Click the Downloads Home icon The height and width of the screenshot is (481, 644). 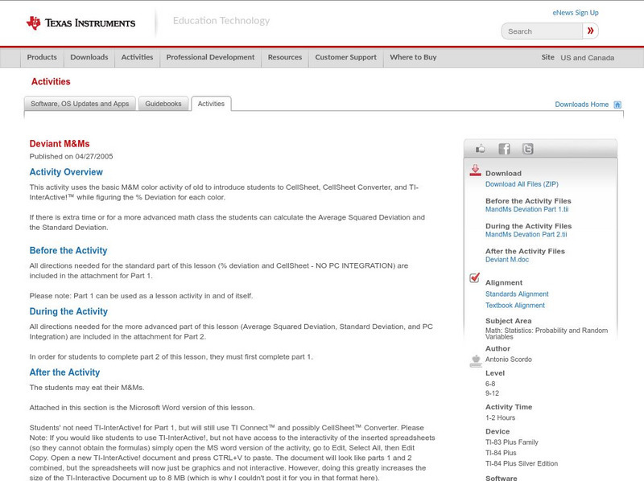pos(617,105)
